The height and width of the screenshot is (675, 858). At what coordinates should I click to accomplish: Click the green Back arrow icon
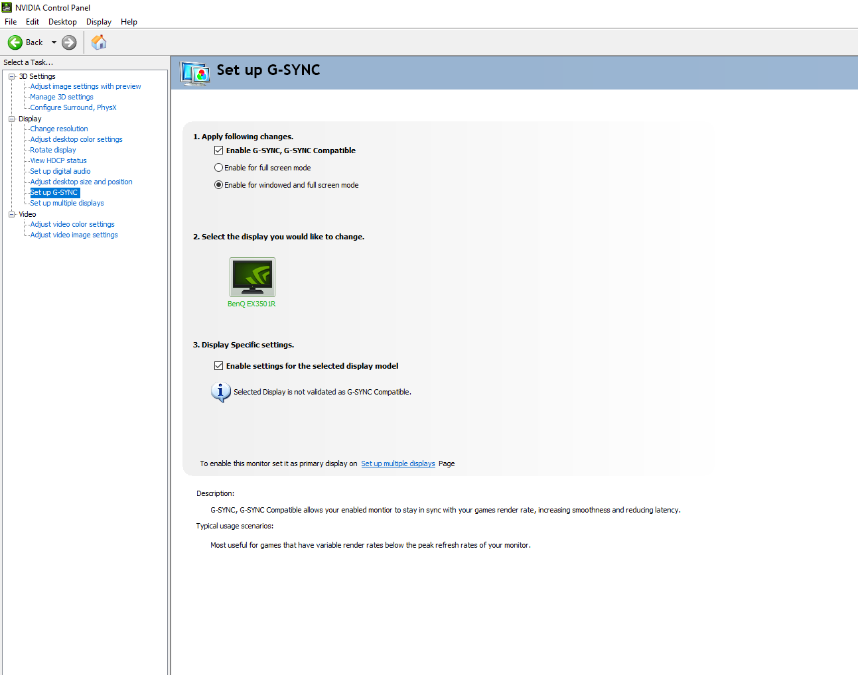pos(15,42)
